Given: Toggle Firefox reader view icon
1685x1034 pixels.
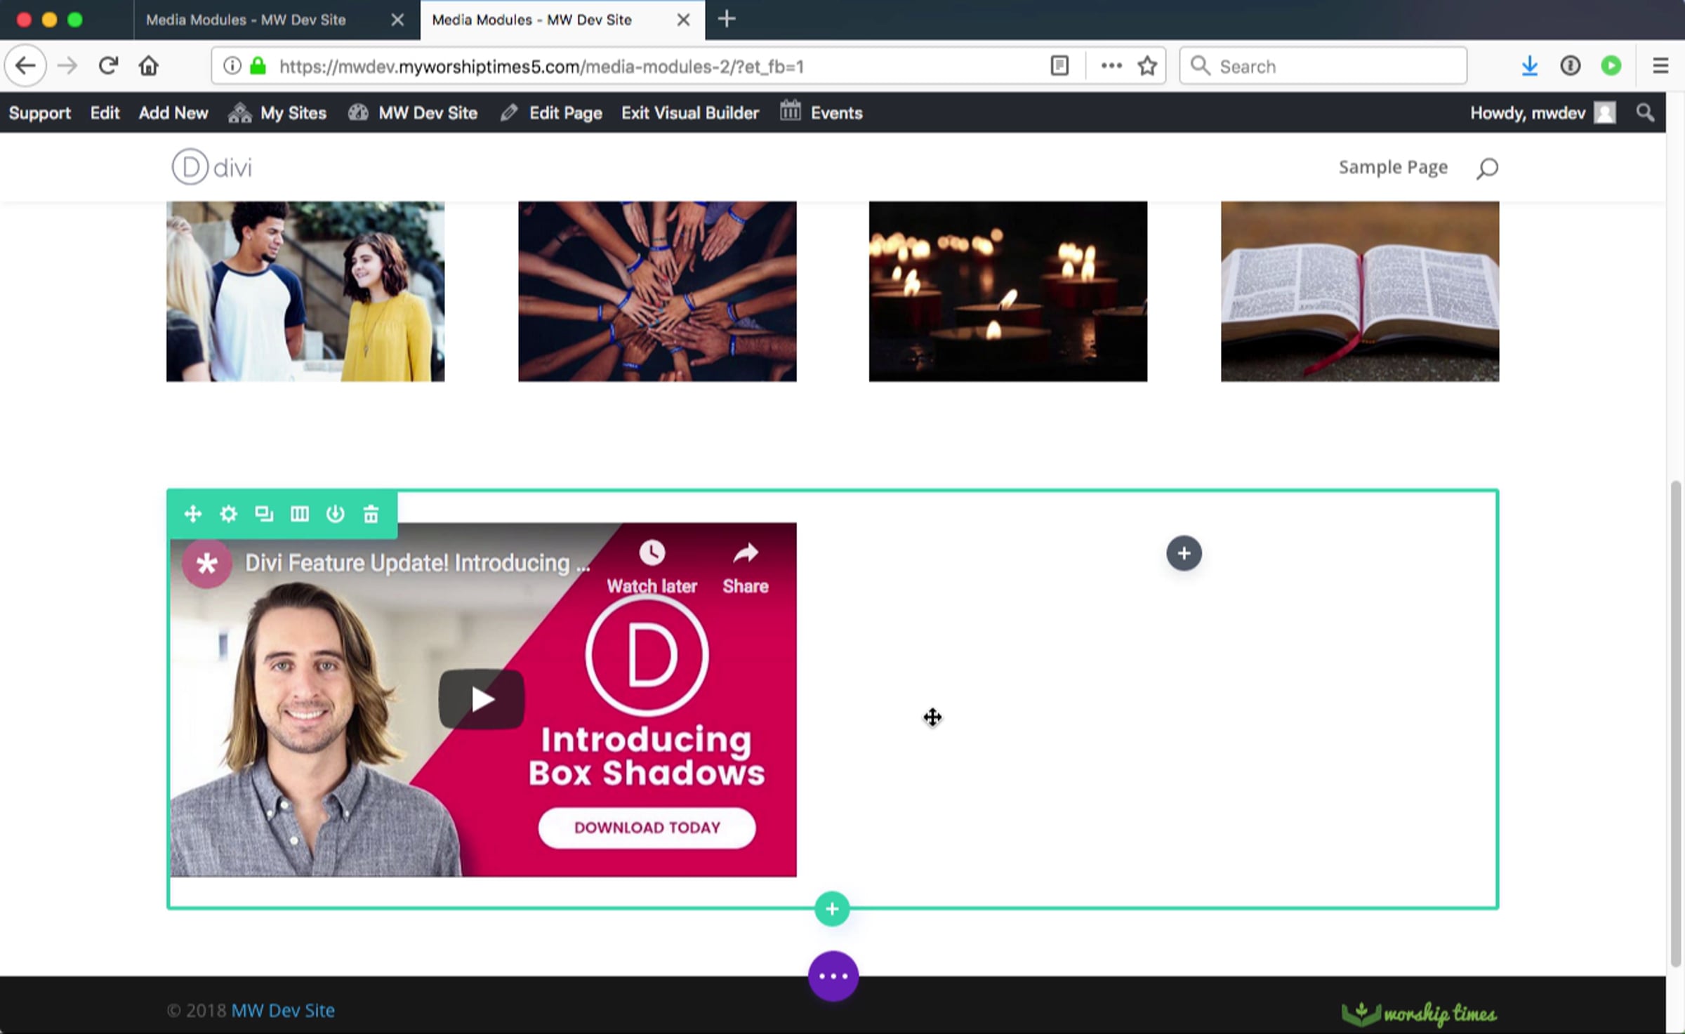Looking at the screenshot, I should coord(1059,66).
